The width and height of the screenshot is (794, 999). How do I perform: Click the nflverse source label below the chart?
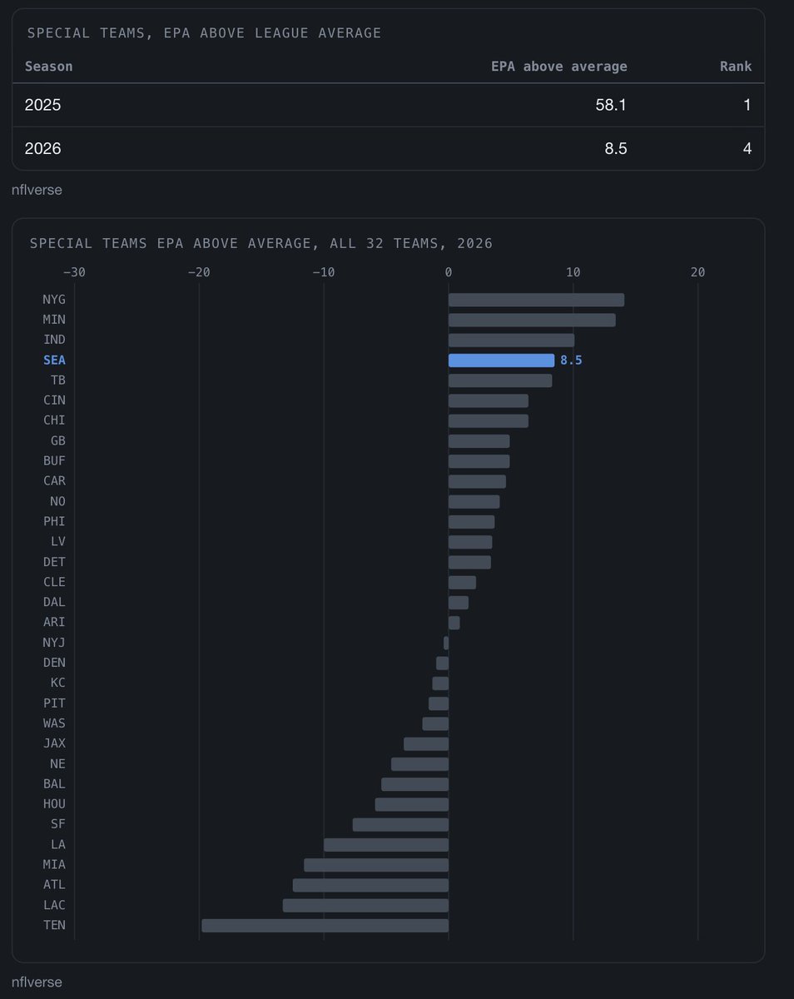click(37, 982)
